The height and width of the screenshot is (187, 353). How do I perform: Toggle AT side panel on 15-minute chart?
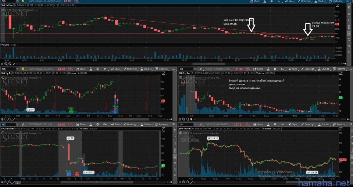(175, 143)
